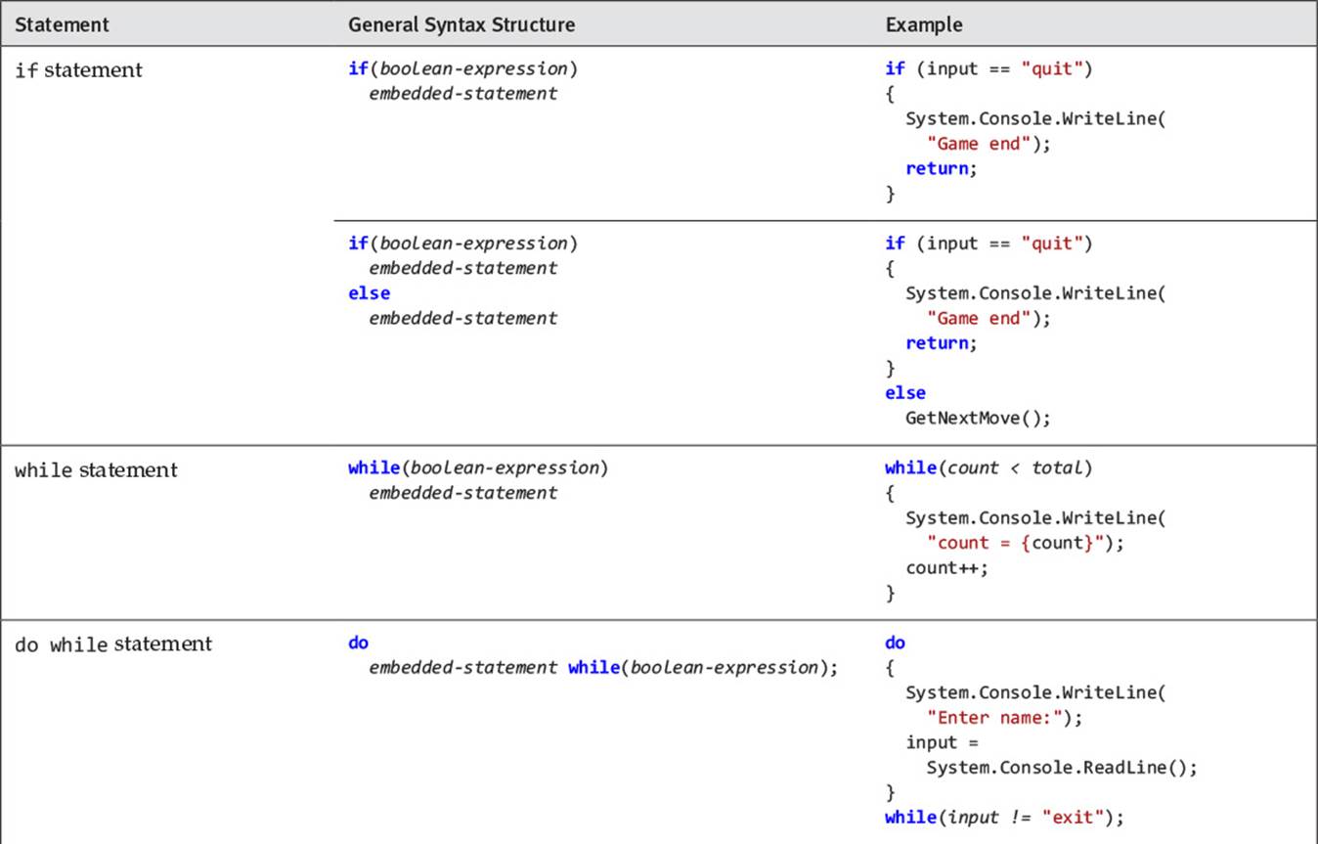Viewport: 1318px width, 844px height.
Task: Select the do while statement label
Action: [x=113, y=644]
